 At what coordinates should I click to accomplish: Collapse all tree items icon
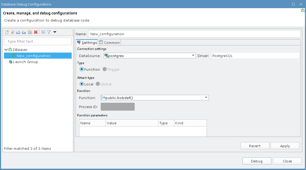(43, 32)
